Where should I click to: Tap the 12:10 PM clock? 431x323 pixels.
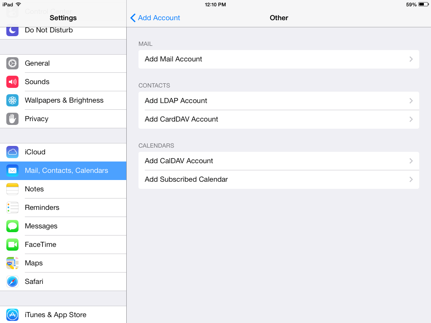point(215,4)
